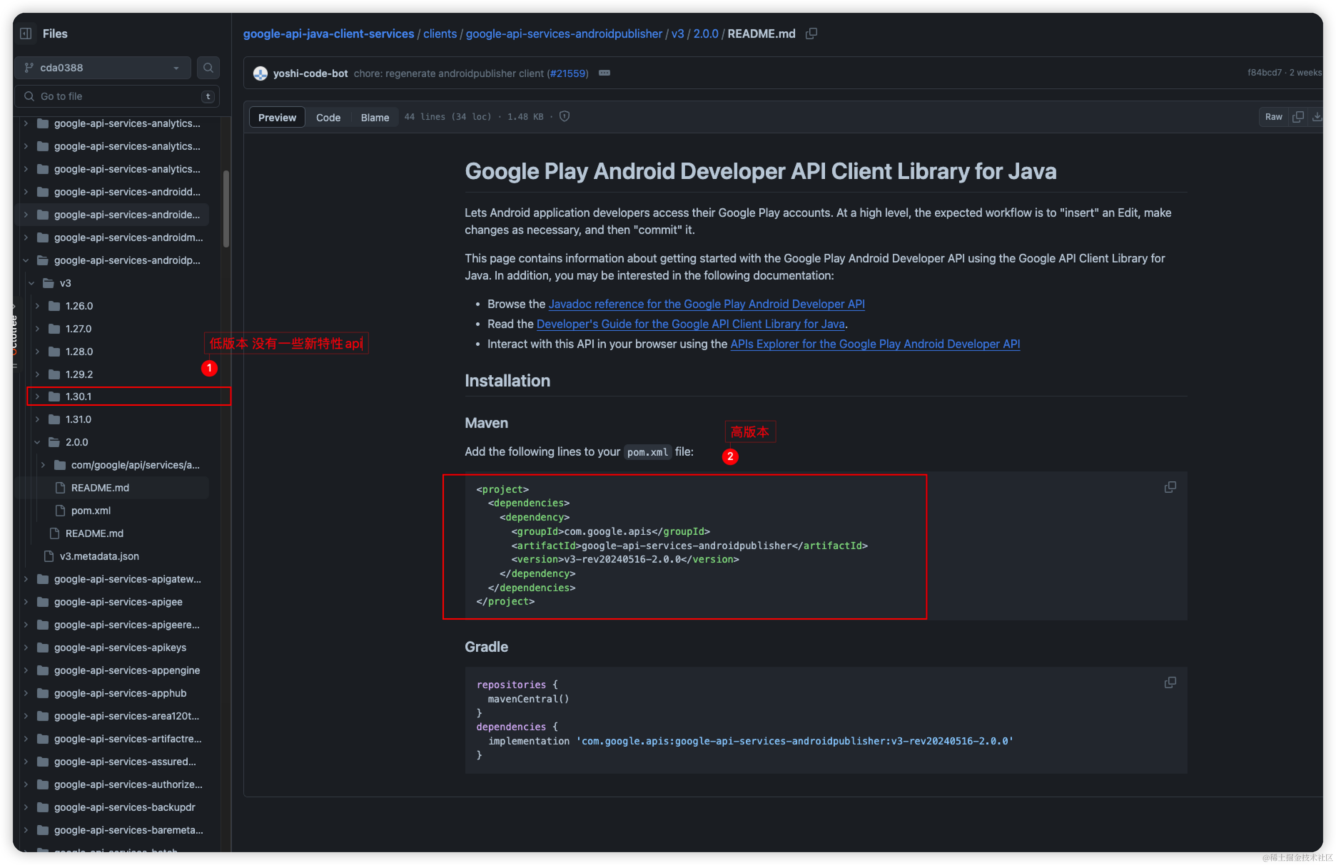Click the Raw button
Viewport: 1336px width, 865px height.
[x=1273, y=117]
